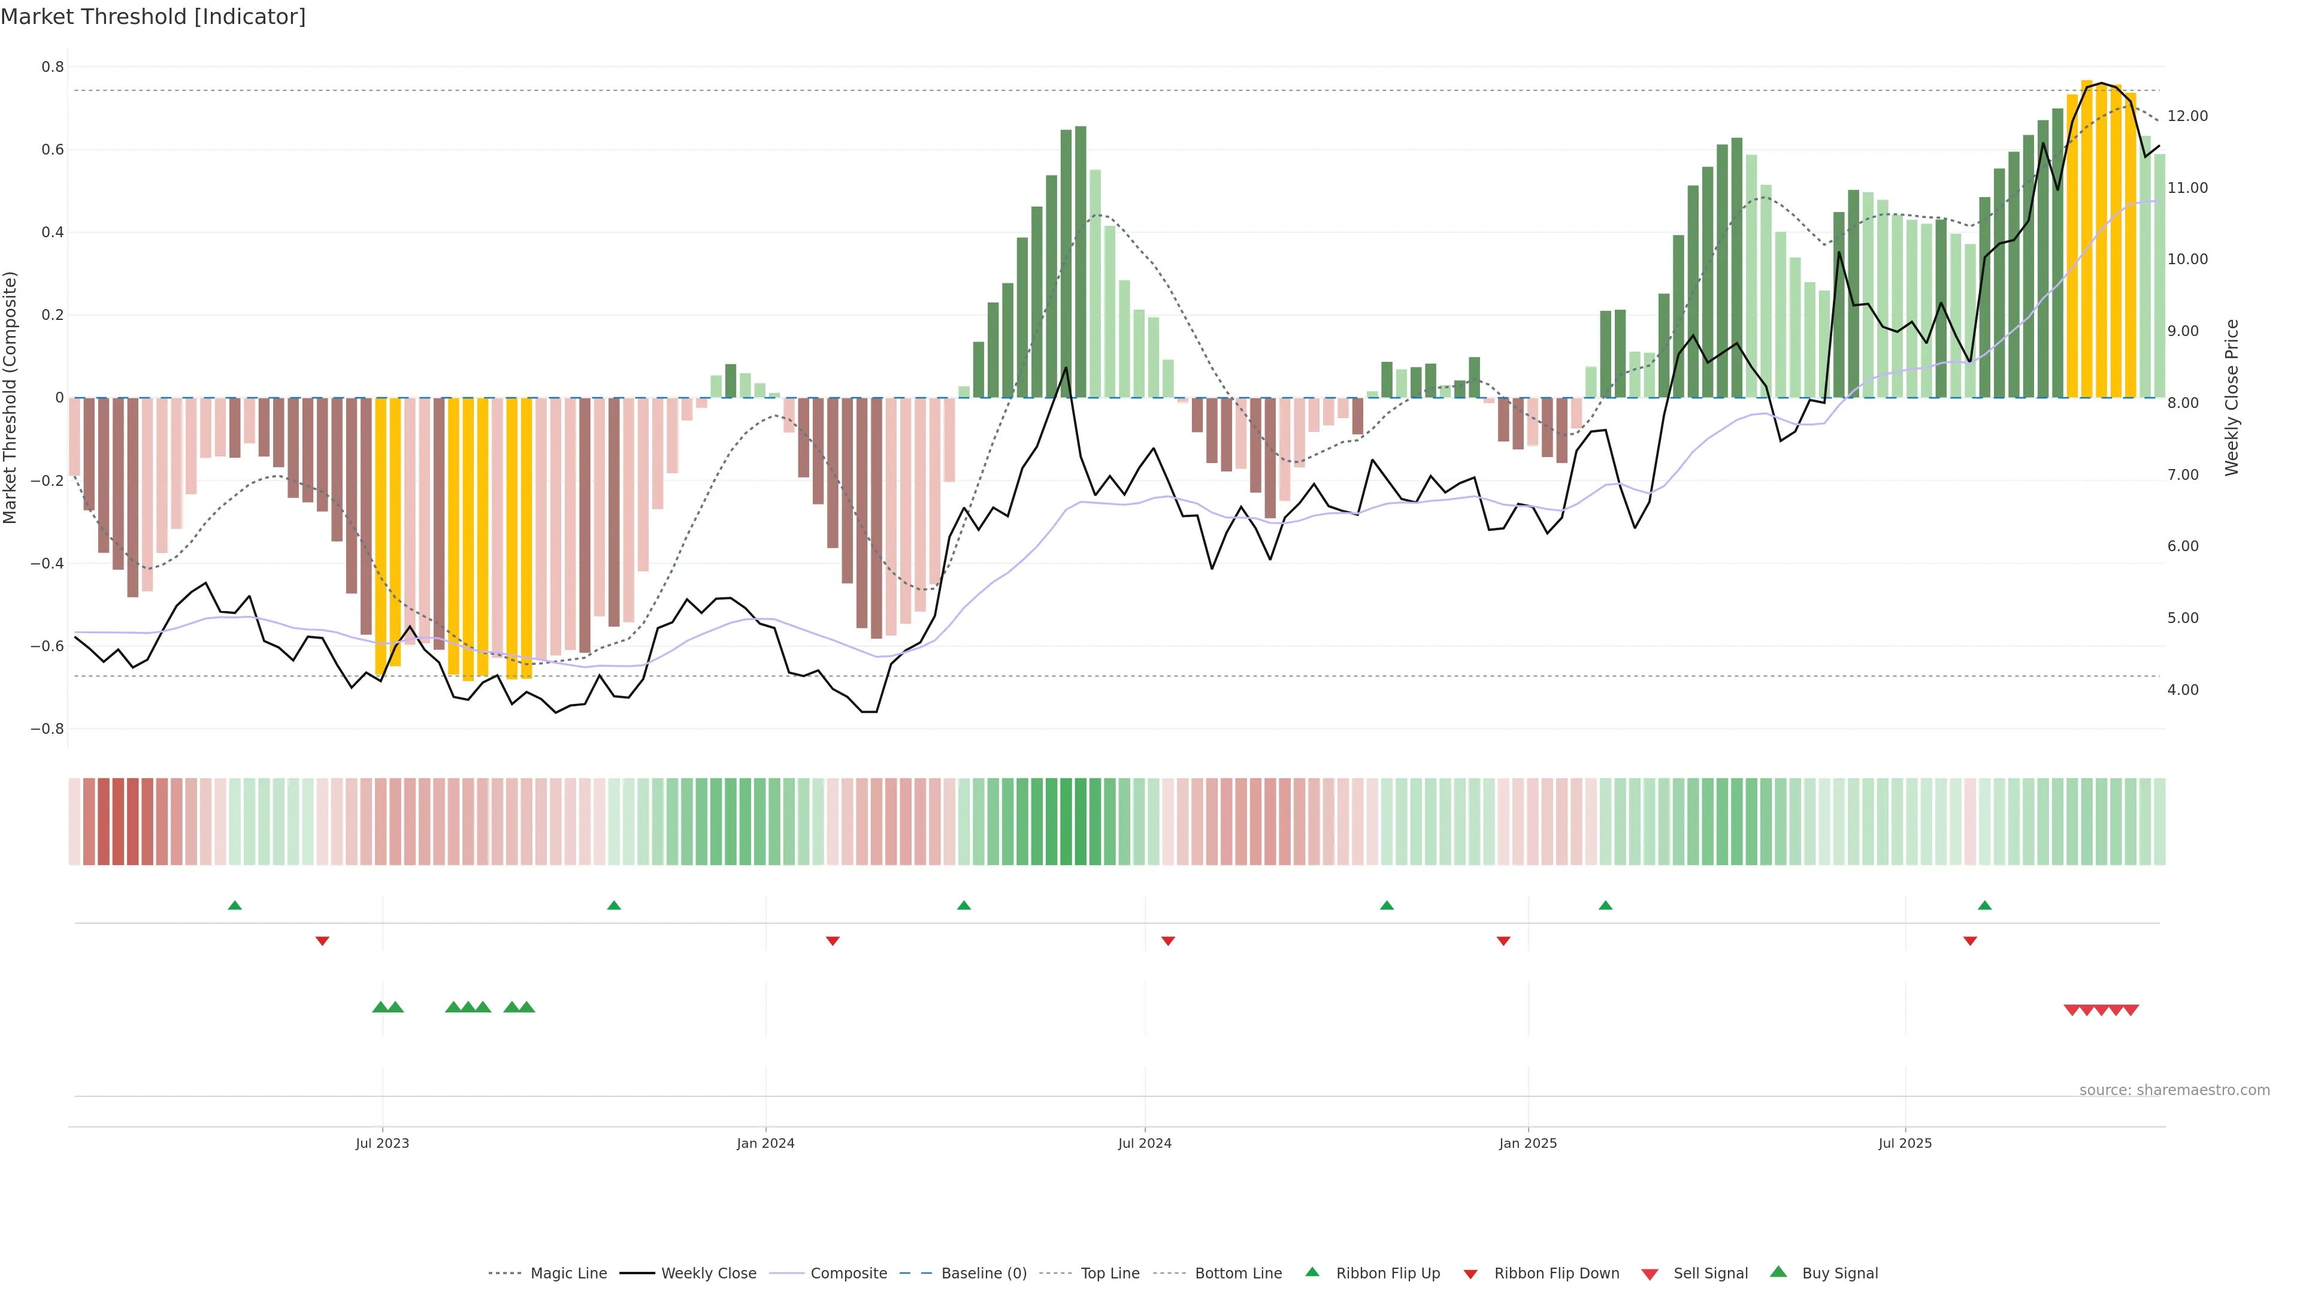Click the Jan 2024 x-axis label
The image size is (2300, 1294).
click(765, 1143)
